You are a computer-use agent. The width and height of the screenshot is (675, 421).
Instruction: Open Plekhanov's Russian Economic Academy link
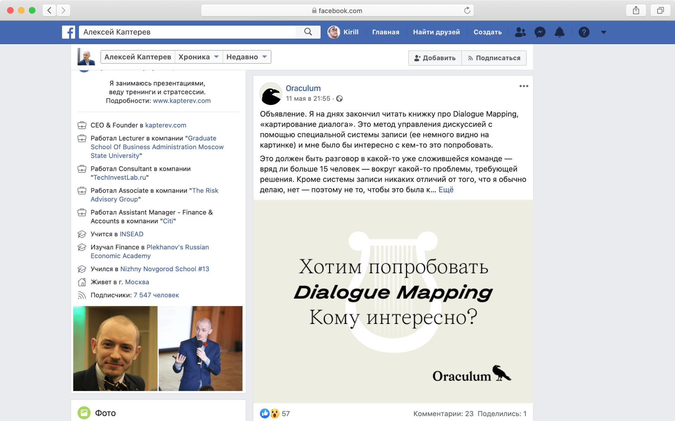(150, 251)
